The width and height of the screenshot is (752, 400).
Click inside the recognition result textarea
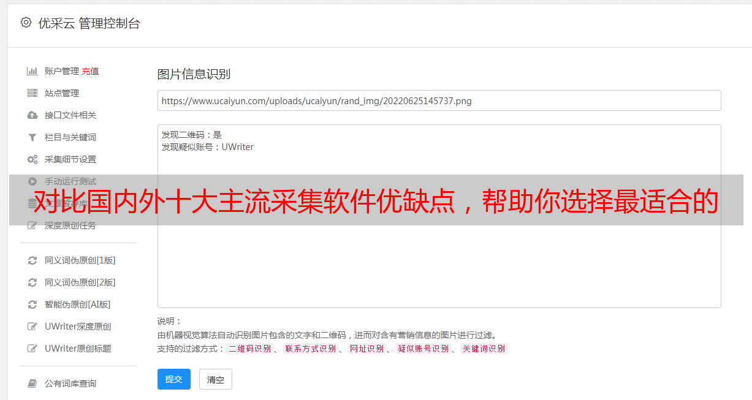pyautogui.click(x=439, y=216)
